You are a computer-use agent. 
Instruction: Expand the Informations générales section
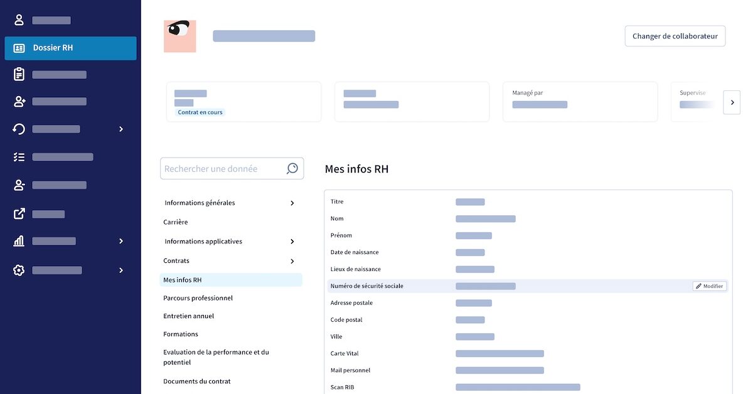[292, 203]
